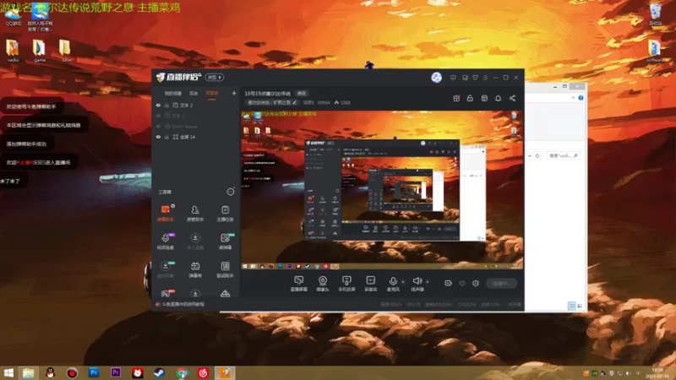The width and height of the screenshot is (676, 380).
Task: Open the 房管助手 room manager tool
Action: click(x=195, y=213)
